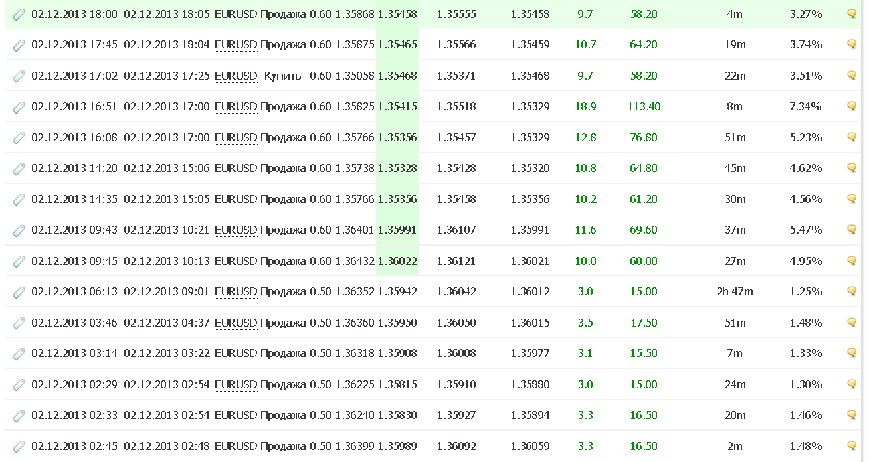Image resolution: width=869 pixels, height=462 pixels.
Task: Open the EURUSD link on the 02:45 trade
Action: [x=236, y=446]
